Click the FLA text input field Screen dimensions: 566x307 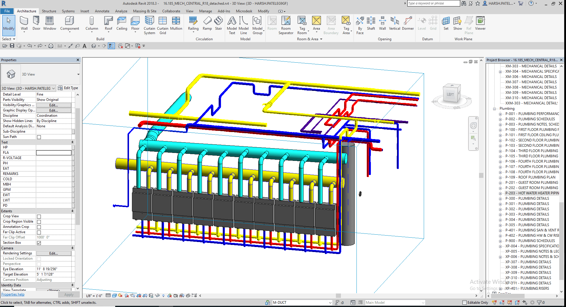click(54, 152)
